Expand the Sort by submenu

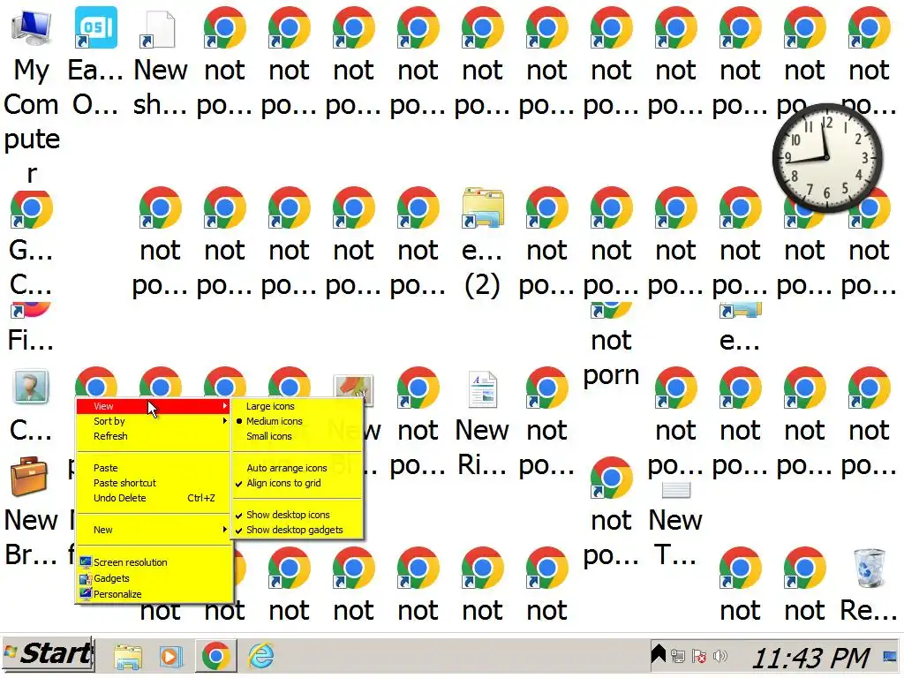pos(154,421)
